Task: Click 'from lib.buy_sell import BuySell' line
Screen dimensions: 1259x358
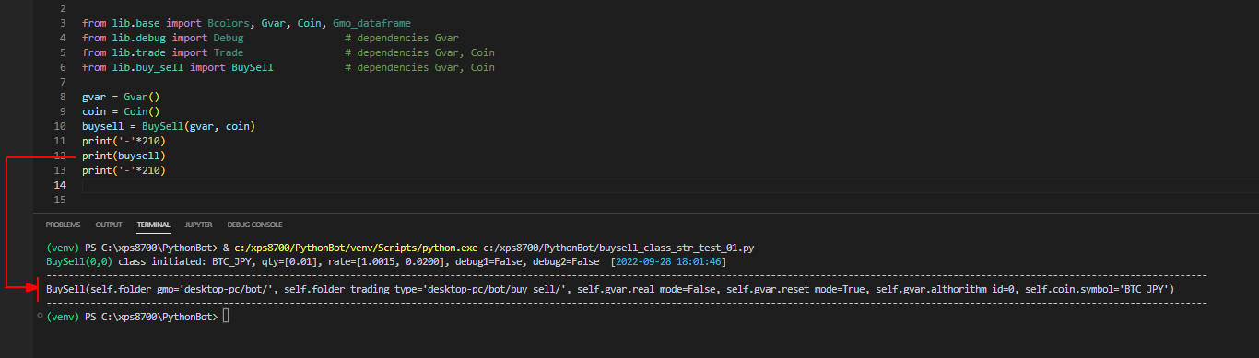Action: point(177,67)
